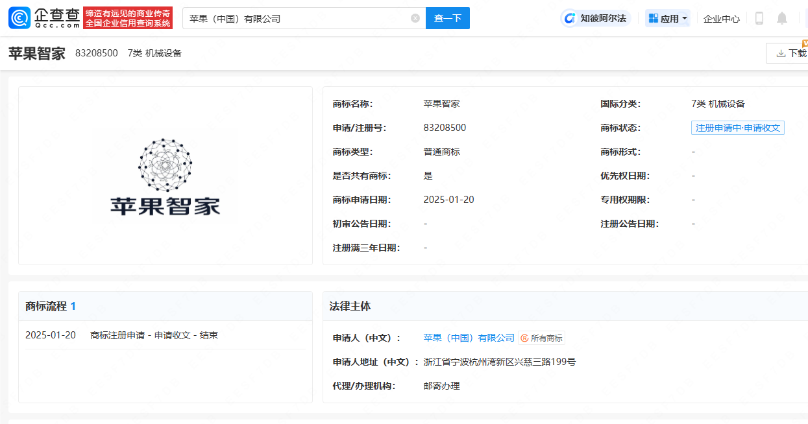Open the 企业中心 menu
The height and width of the screenshot is (424, 808).
click(721, 19)
